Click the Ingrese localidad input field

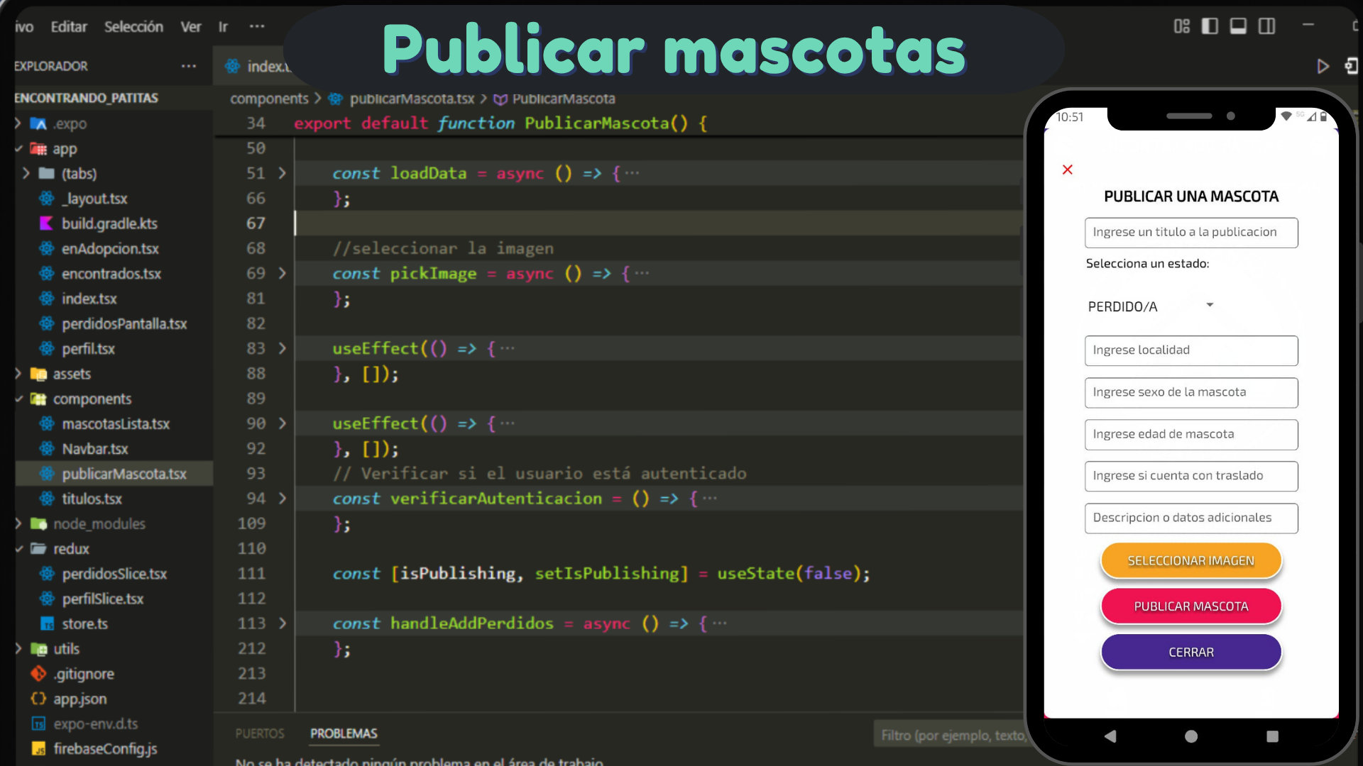coord(1190,350)
